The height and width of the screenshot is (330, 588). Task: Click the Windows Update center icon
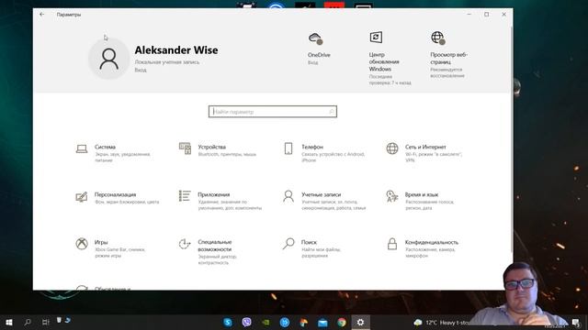click(376, 37)
